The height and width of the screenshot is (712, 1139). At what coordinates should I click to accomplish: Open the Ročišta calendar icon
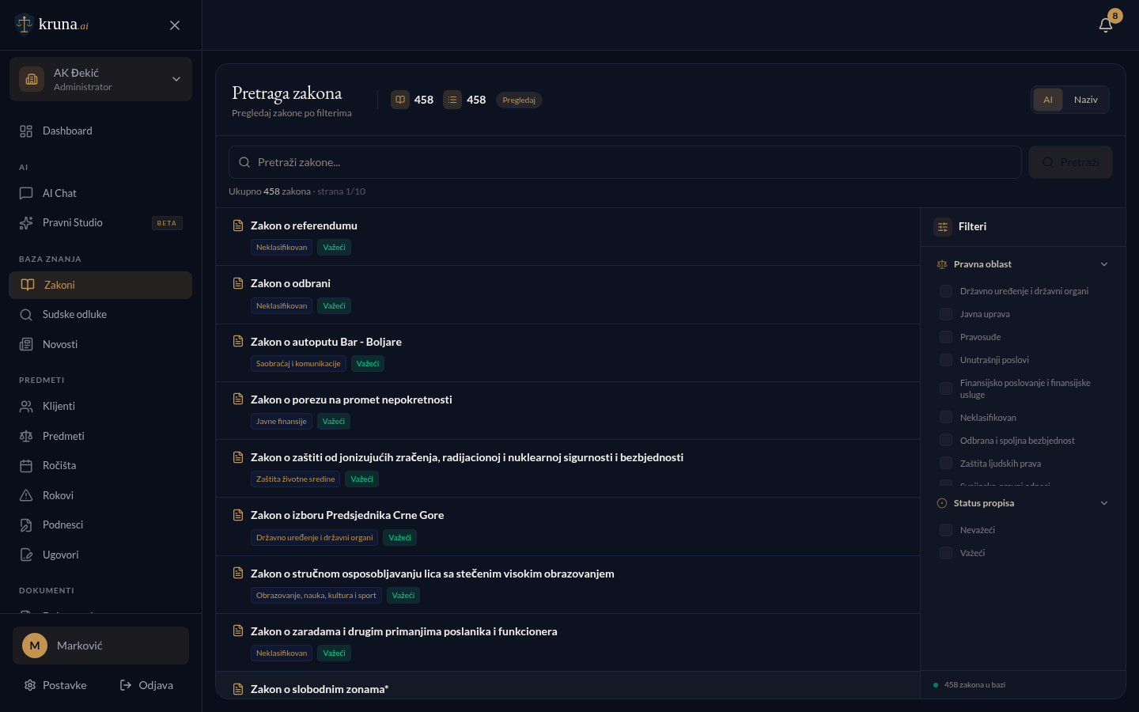coord(26,466)
